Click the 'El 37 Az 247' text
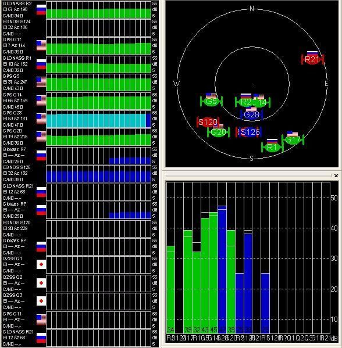 point(15,82)
